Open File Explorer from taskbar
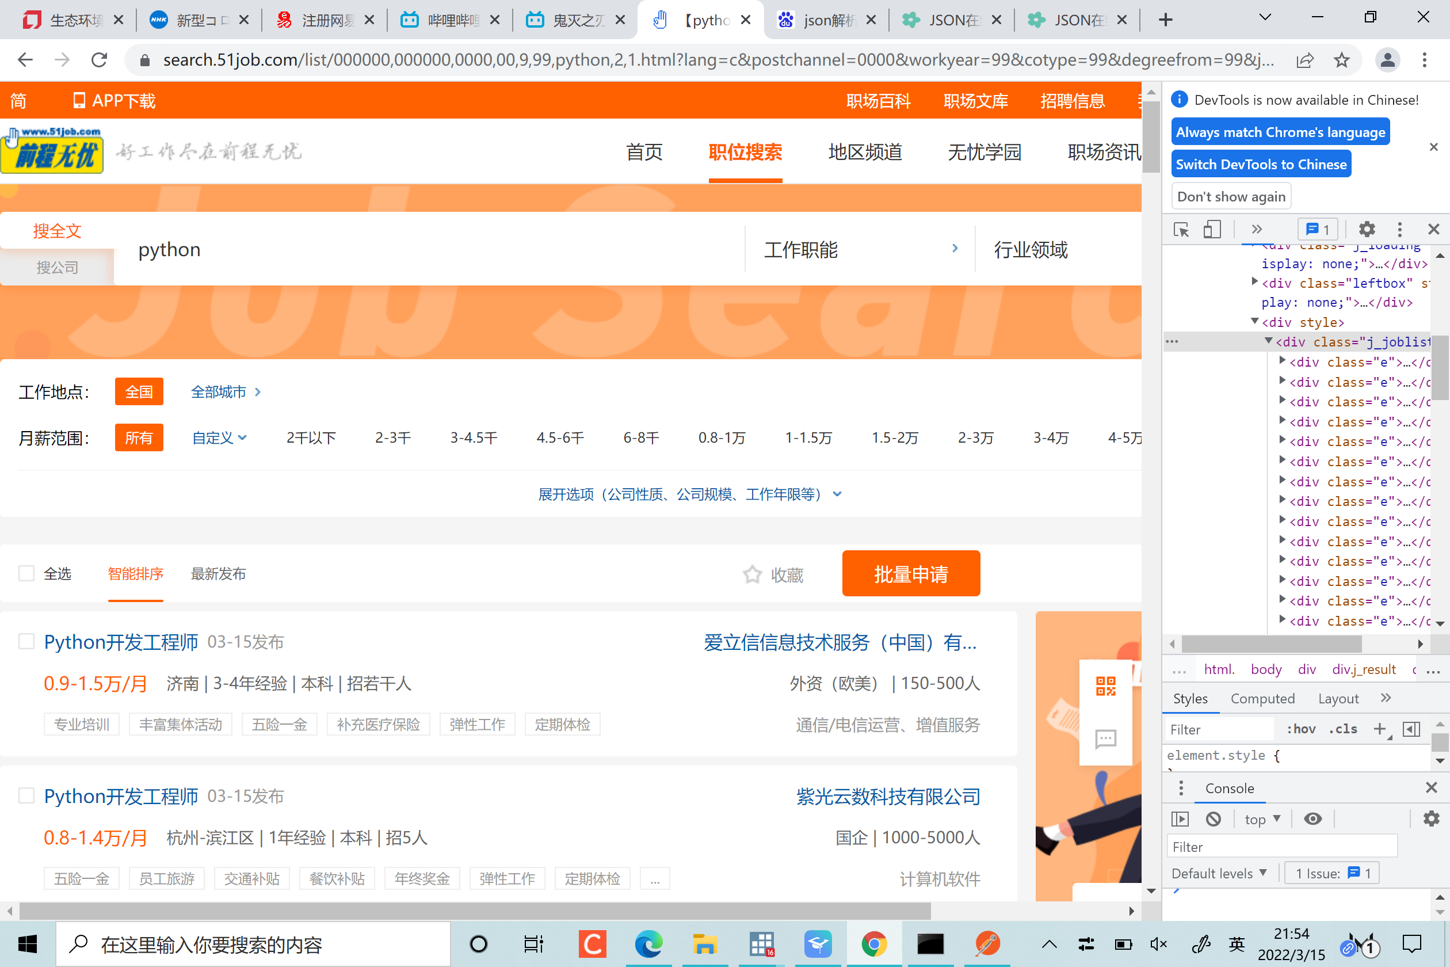Screen dimensions: 1450x967 pyautogui.click(x=704, y=943)
